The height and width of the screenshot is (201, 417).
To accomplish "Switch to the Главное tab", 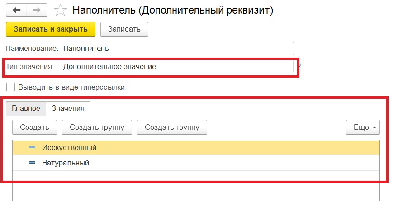I will pyautogui.click(x=26, y=109).
